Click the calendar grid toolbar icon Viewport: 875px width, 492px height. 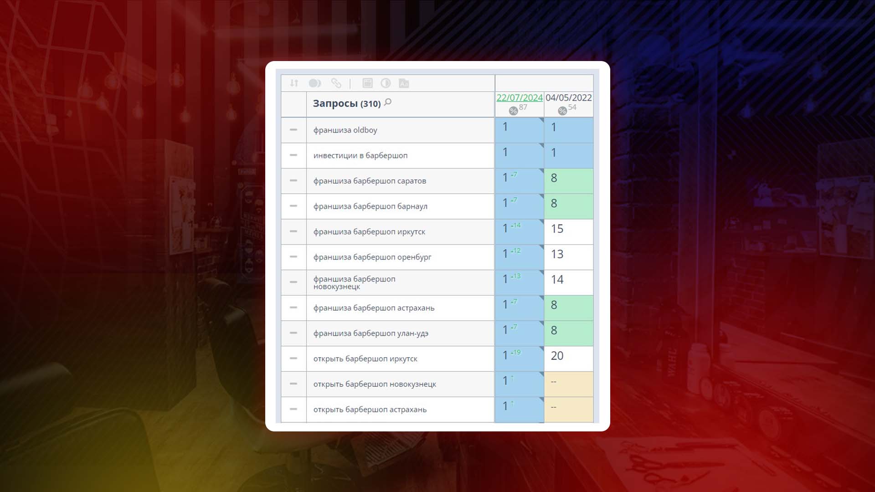point(367,83)
